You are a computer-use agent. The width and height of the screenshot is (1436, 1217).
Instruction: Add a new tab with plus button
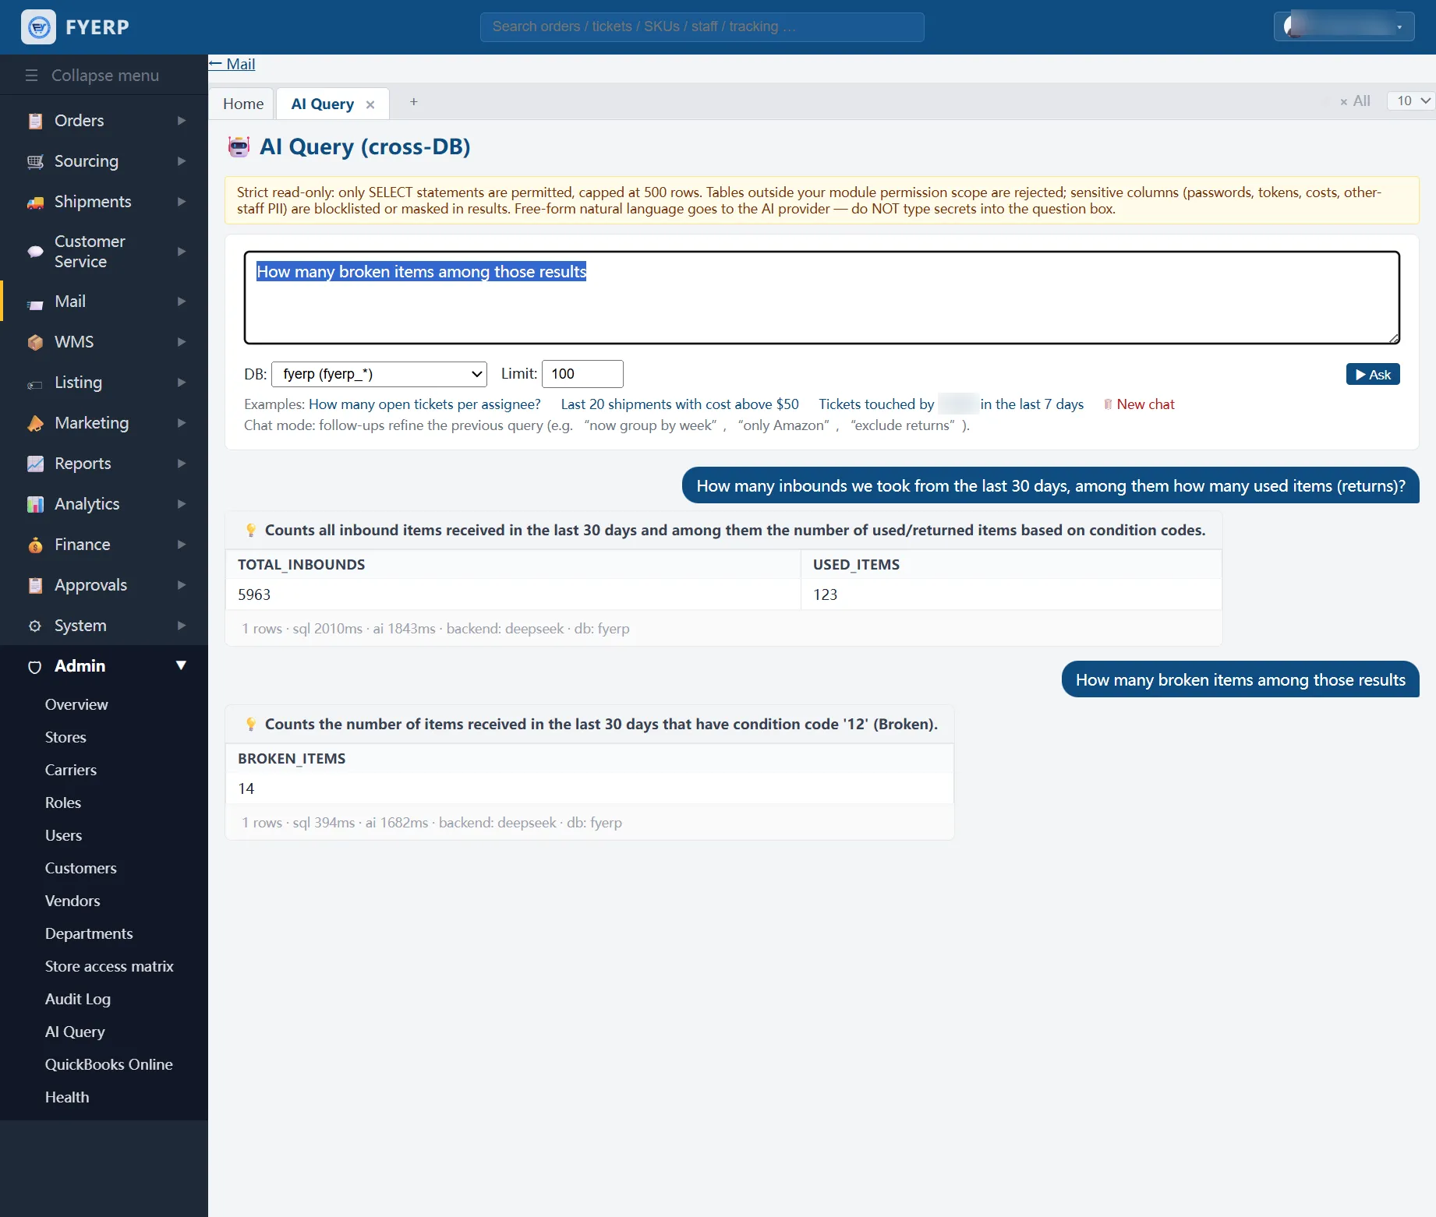pos(414,102)
